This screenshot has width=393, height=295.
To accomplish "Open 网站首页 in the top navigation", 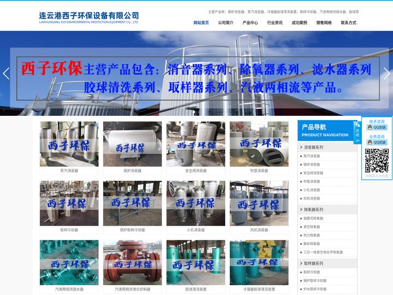I will (201, 22).
